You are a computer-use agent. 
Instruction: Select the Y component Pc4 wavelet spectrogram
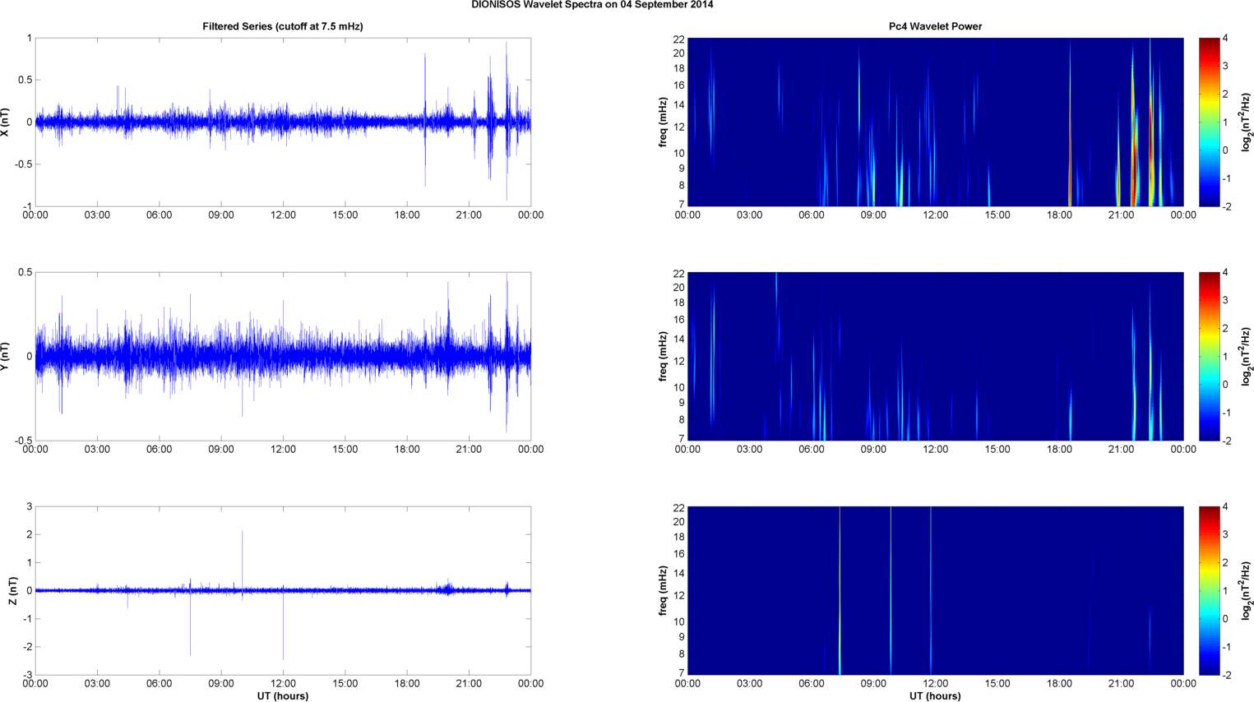pos(935,356)
